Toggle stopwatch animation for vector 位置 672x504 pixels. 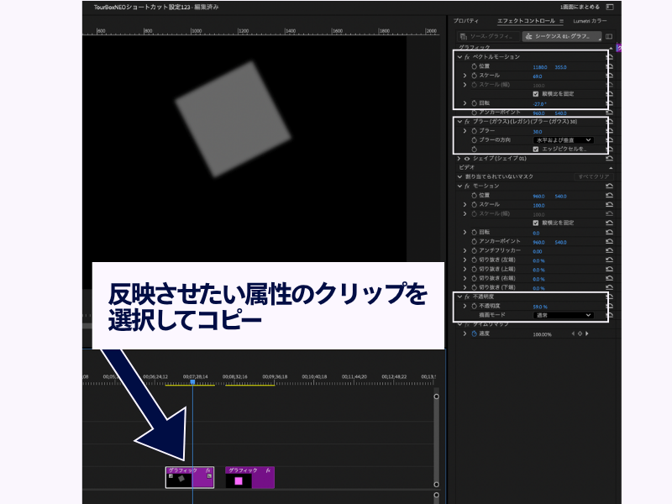(474, 66)
